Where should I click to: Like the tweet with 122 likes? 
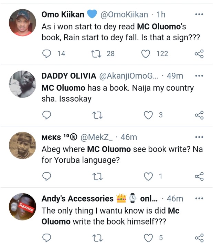pos(146,54)
